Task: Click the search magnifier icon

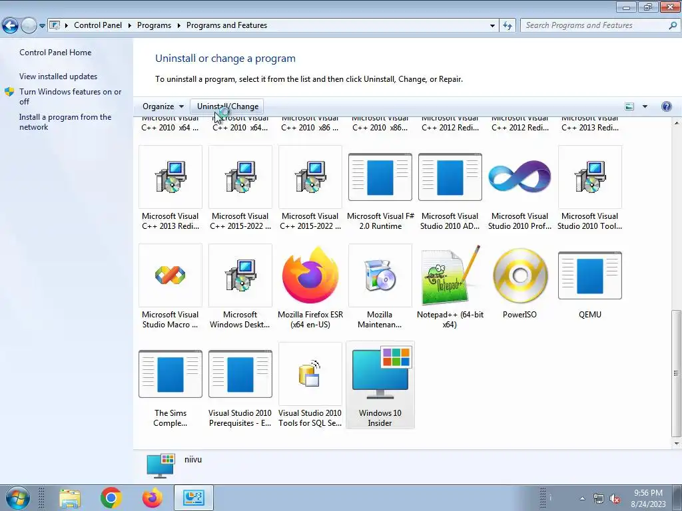Action: [673, 25]
